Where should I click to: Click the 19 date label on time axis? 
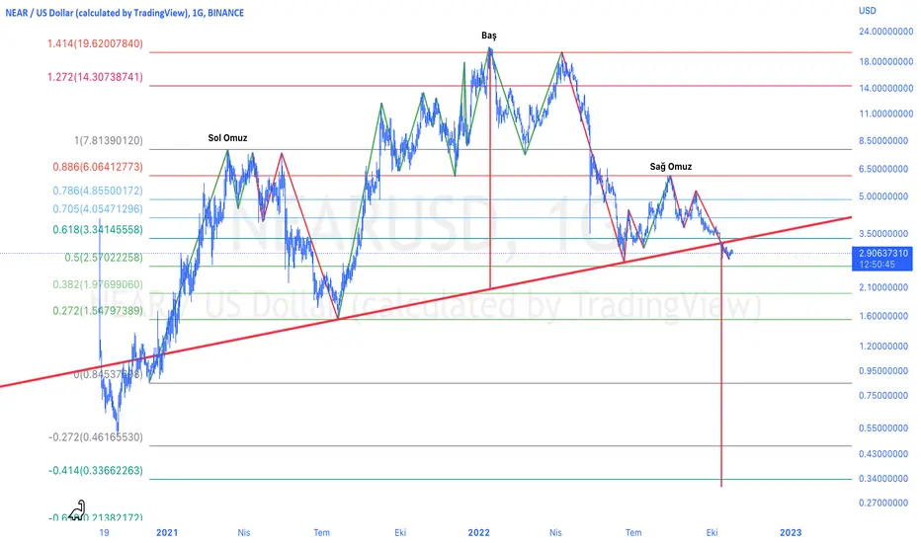104,532
